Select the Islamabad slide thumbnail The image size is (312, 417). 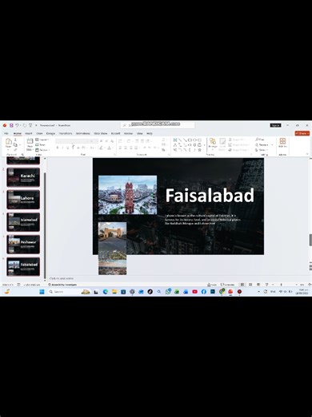coord(23,222)
